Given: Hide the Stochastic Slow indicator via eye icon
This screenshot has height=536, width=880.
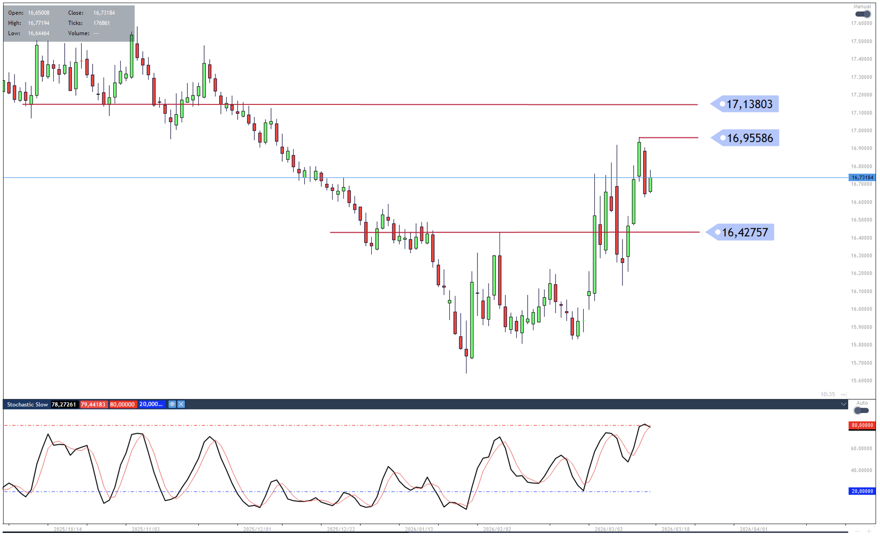Looking at the screenshot, I should 172,404.
